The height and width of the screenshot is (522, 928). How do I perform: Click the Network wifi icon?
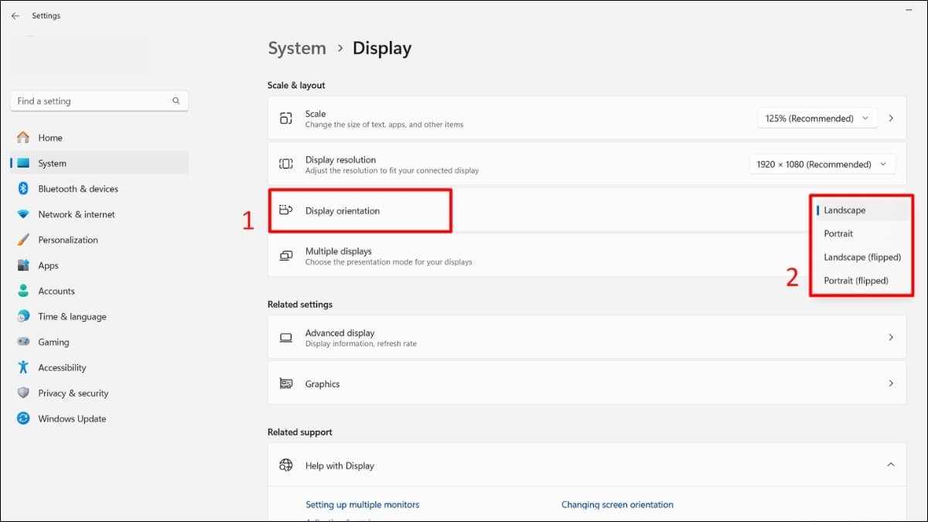(23, 214)
